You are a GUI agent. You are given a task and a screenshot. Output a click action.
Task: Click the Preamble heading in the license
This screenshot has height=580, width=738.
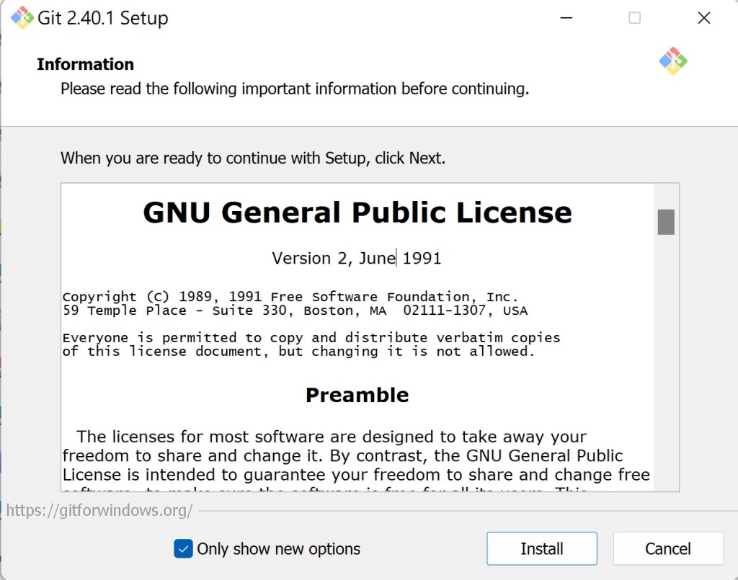357,395
